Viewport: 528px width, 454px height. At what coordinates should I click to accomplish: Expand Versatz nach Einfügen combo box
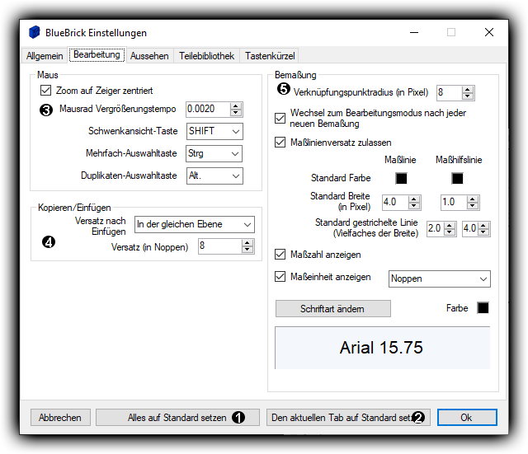(x=195, y=224)
